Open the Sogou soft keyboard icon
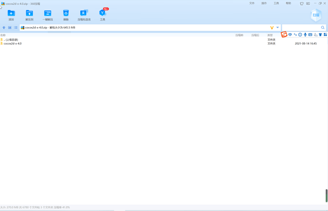 tap(310, 35)
